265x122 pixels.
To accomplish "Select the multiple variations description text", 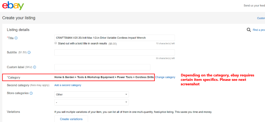I will click(133, 112).
